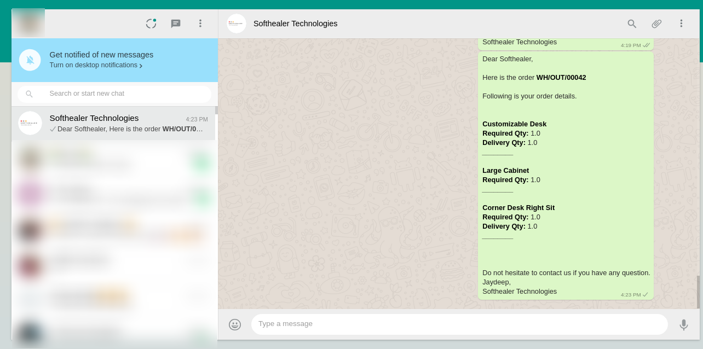
Task: Open the conversation three-dot menu
Action: (681, 24)
